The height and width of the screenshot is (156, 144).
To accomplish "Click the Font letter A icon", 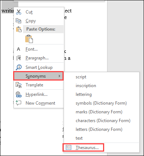I will (x=19, y=49).
